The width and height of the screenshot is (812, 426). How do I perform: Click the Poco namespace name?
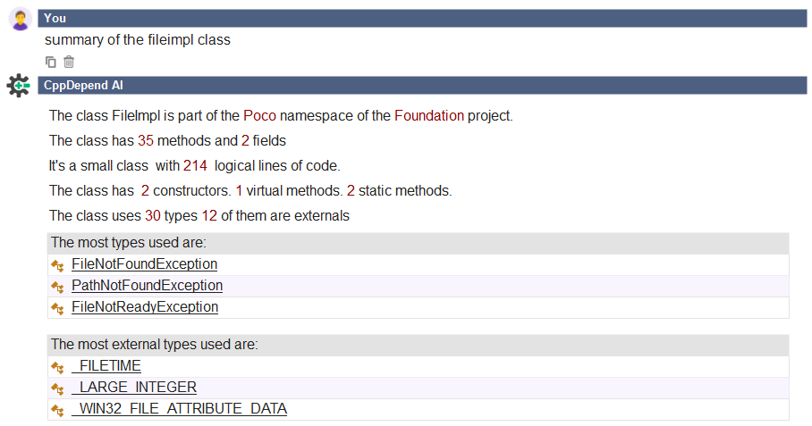tap(260, 116)
